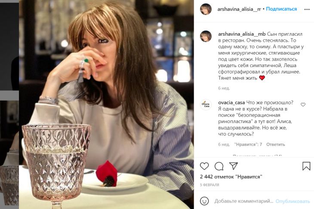The image size is (314, 209).
Task: Open the ovacia_casa username link
Action: [231, 102]
